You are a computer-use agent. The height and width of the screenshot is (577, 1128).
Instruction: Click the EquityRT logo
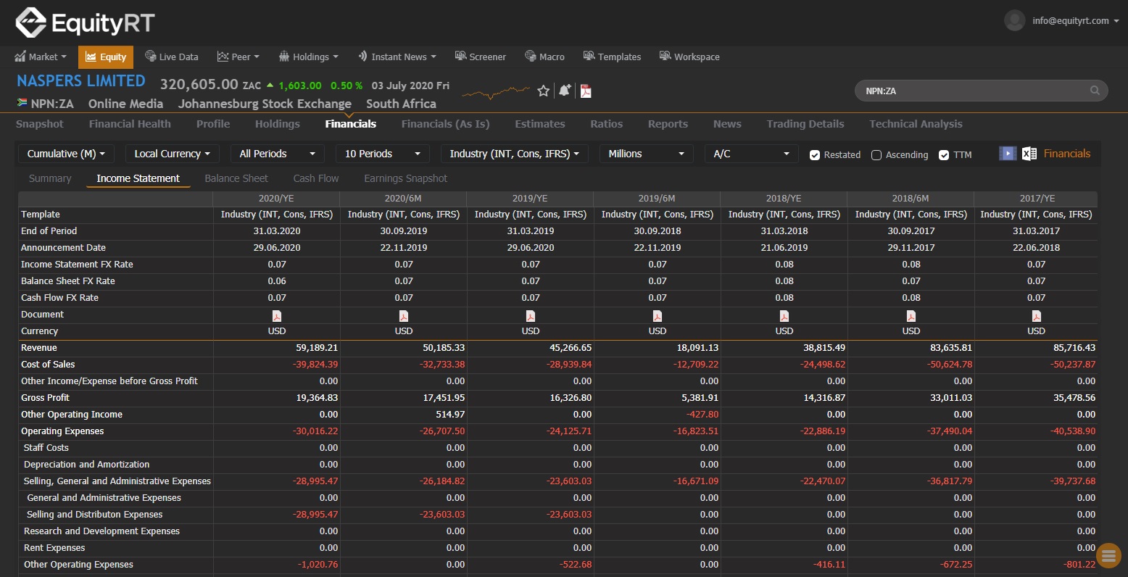pos(85,23)
